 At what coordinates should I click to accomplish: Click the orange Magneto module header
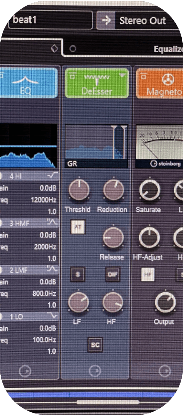pyautogui.click(x=160, y=83)
